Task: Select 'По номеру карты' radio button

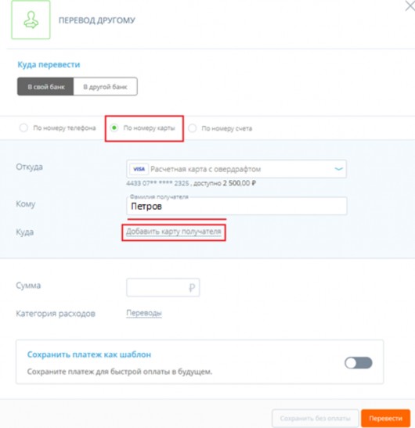Action: click(114, 128)
